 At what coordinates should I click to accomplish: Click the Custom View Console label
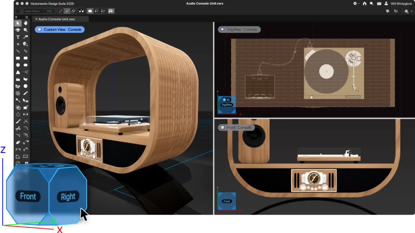(59, 30)
